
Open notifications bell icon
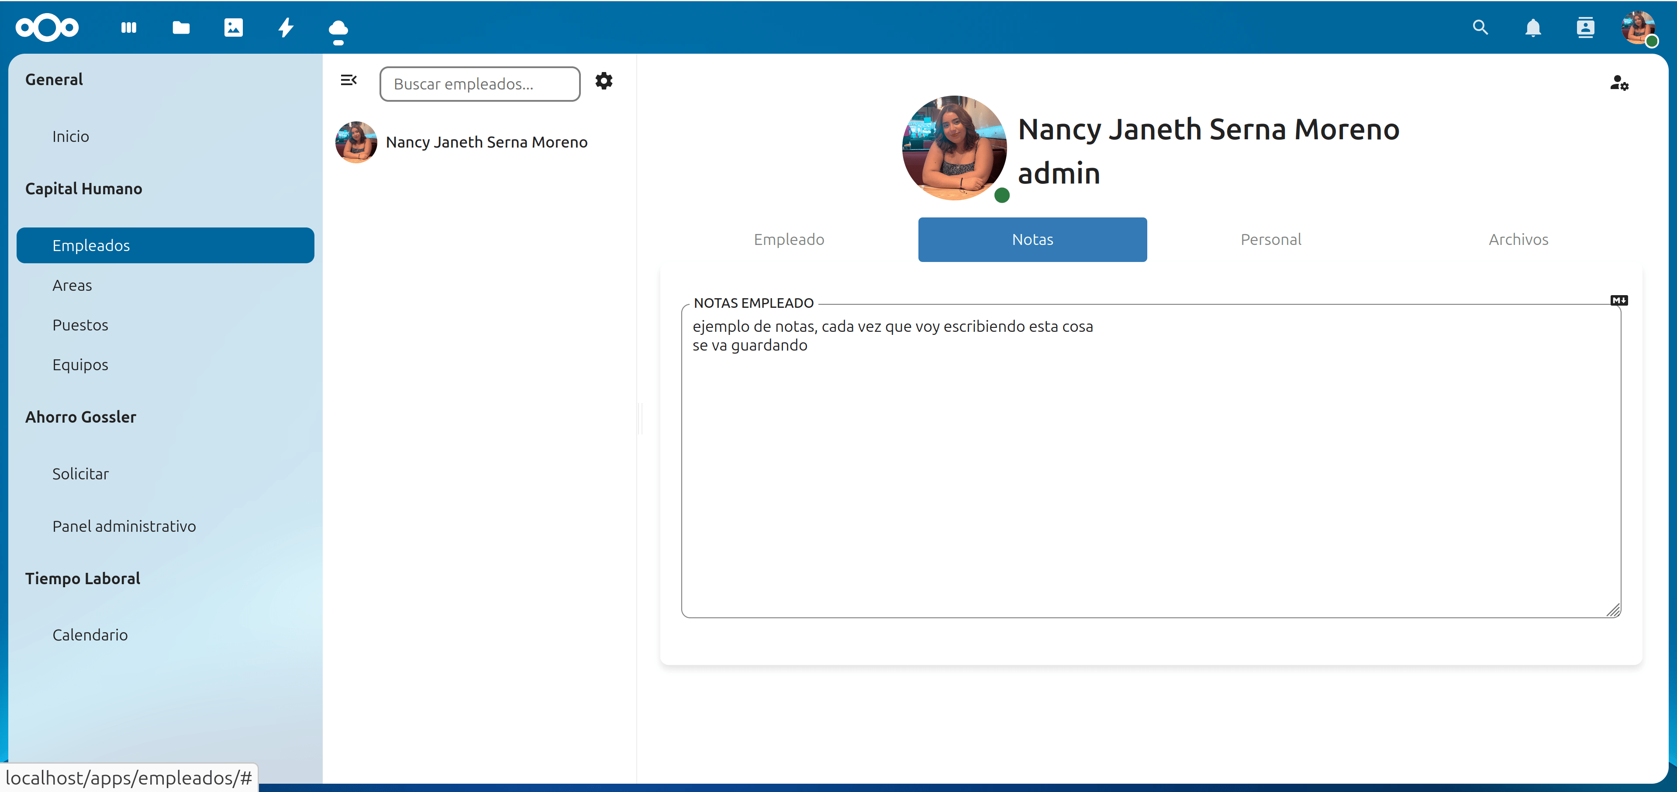pos(1532,28)
